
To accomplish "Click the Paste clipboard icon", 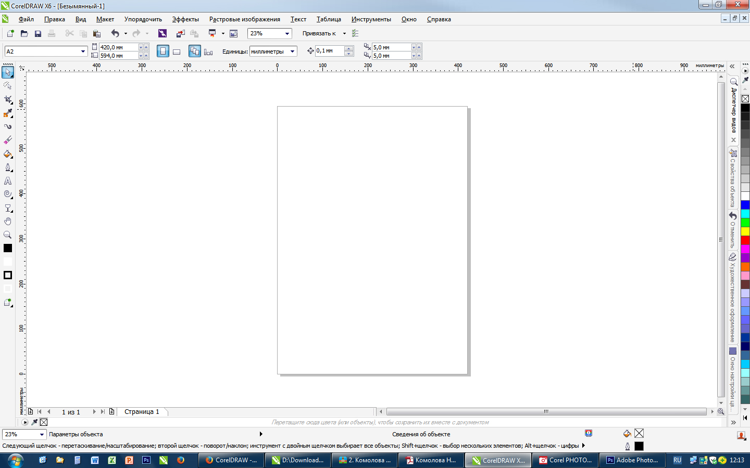I will click(96, 33).
